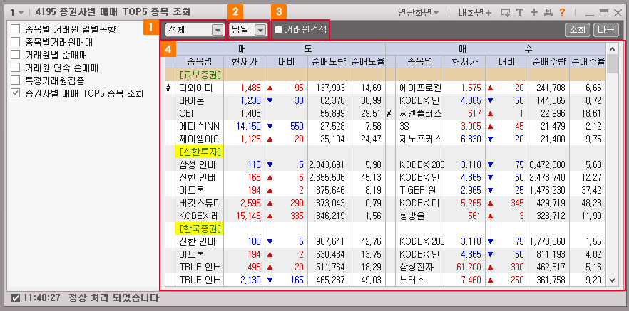Screen dimensions: 629x311
Task: Select KODEX 레 stock name
Action: click(200, 216)
